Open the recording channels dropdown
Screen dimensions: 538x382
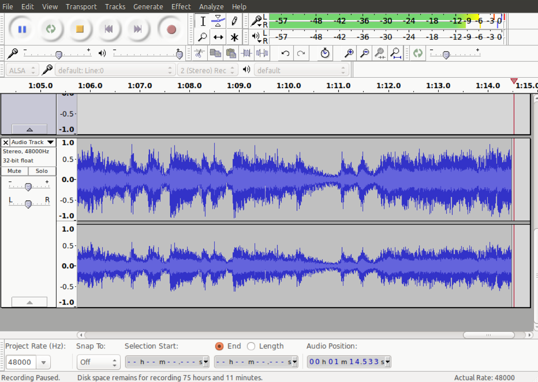207,69
